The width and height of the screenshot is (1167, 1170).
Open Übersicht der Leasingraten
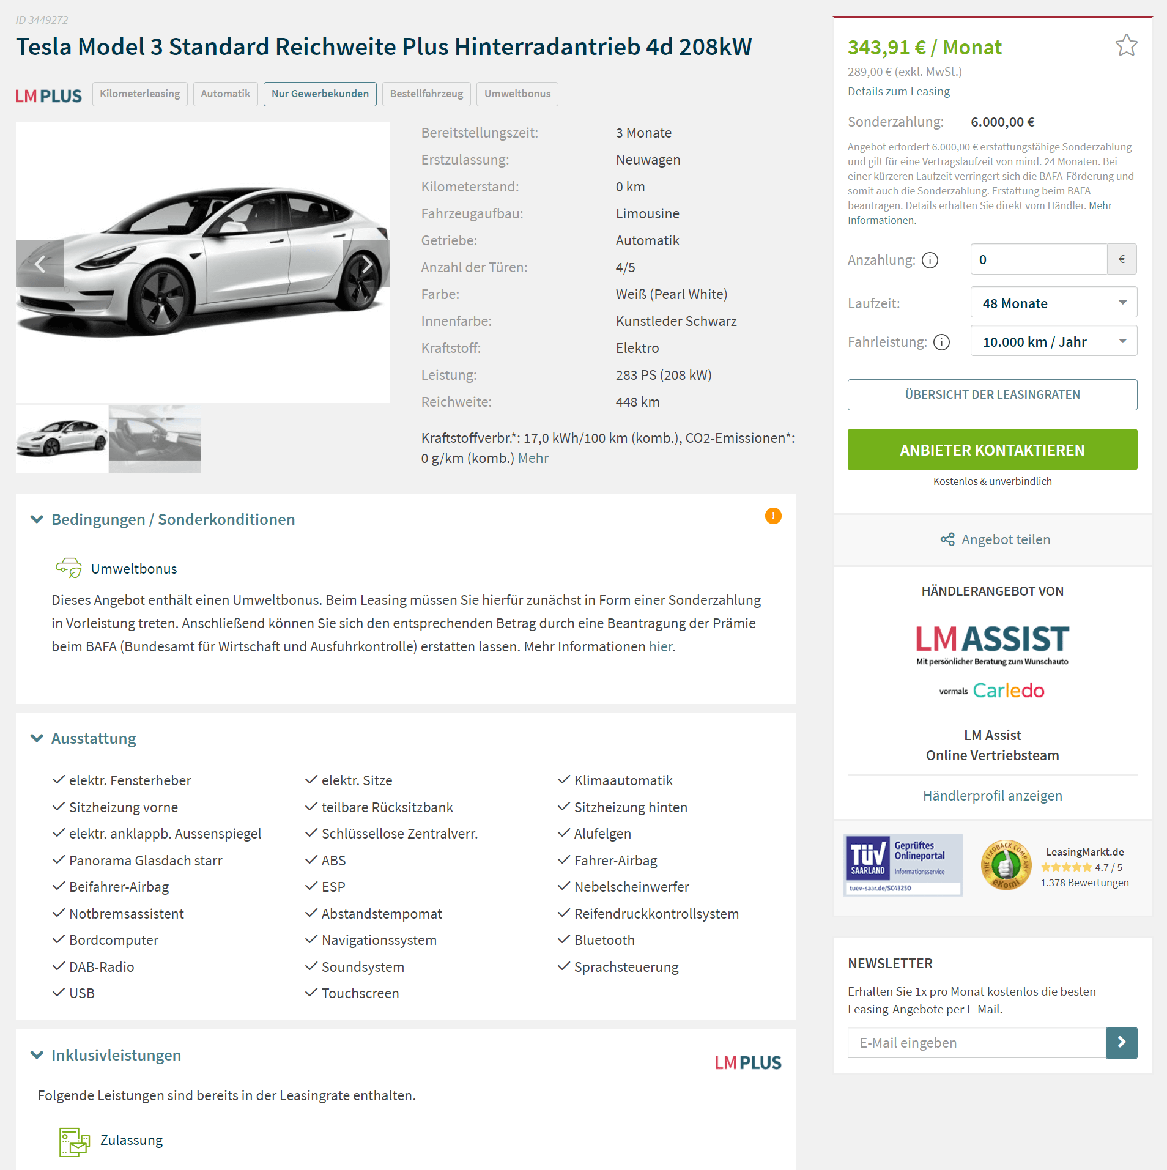point(992,395)
